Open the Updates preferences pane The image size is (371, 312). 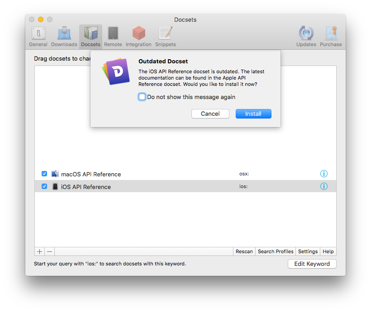pyautogui.click(x=306, y=37)
